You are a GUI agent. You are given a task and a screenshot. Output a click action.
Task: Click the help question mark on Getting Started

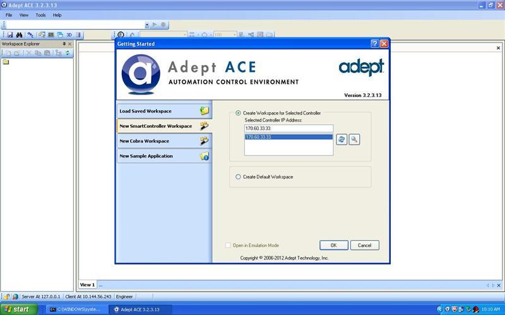(x=375, y=43)
